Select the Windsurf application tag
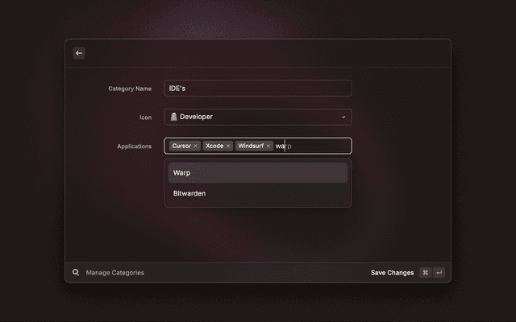Screen dimensions: 516x322 (x=251, y=147)
